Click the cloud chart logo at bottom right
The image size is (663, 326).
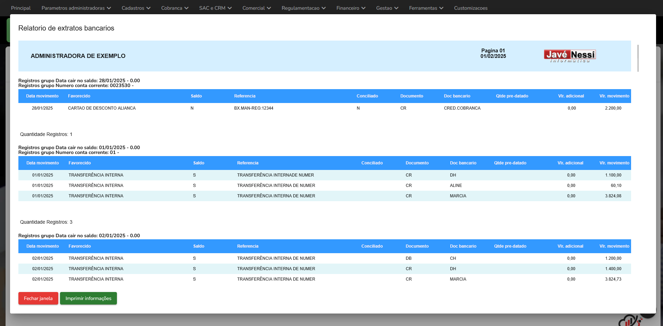click(x=630, y=321)
